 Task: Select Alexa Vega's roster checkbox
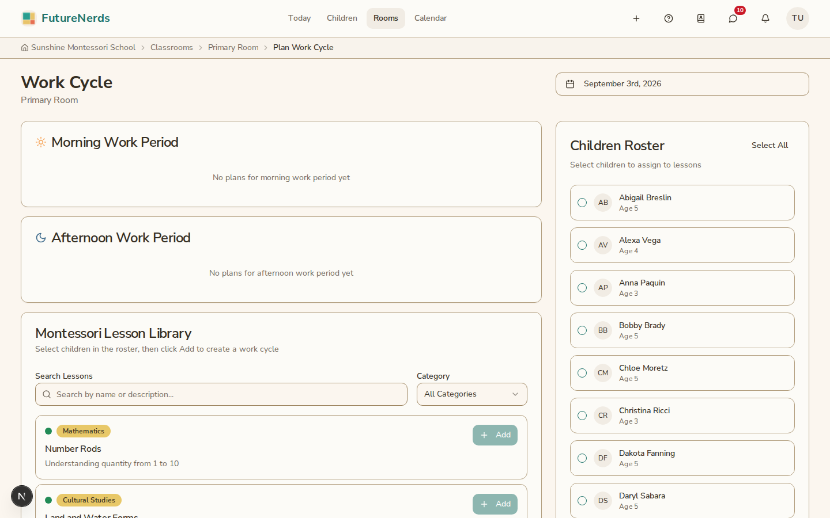coord(582,245)
